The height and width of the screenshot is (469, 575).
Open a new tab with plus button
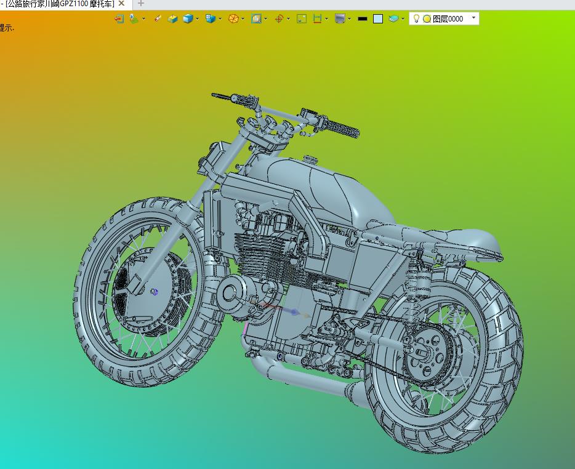(140, 4)
